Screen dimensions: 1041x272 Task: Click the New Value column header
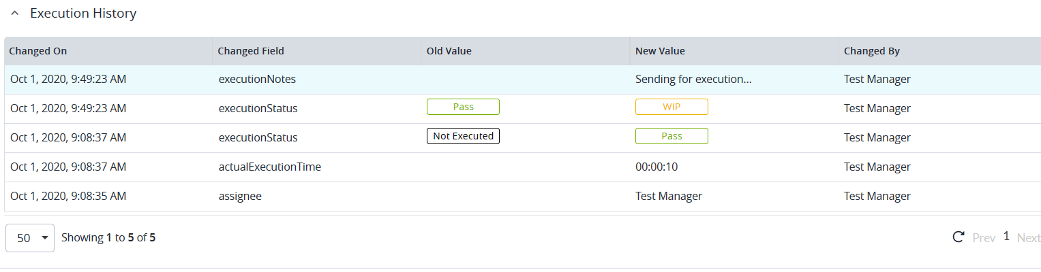(660, 51)
